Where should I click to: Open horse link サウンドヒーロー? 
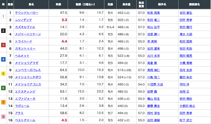click(27, 13)
